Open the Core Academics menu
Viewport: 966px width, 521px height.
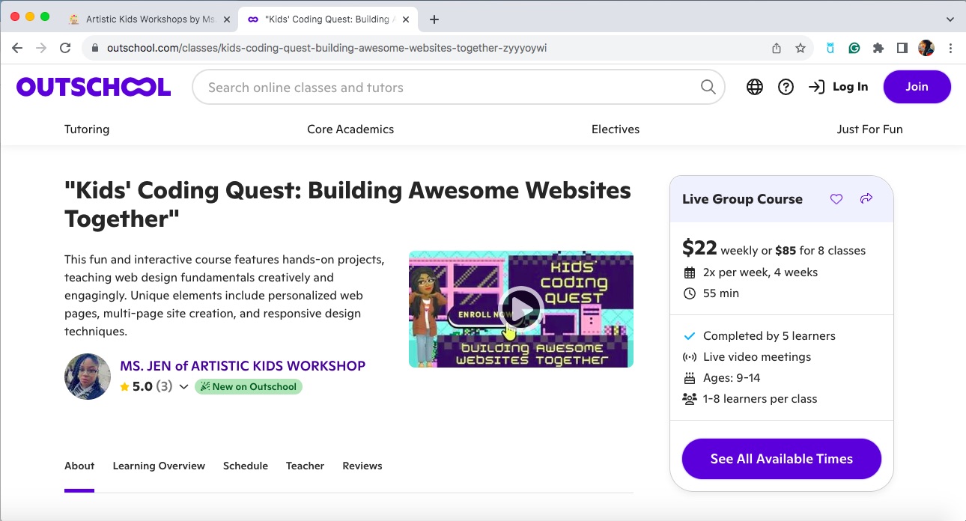pyautogui.click(x=350, y=129)
